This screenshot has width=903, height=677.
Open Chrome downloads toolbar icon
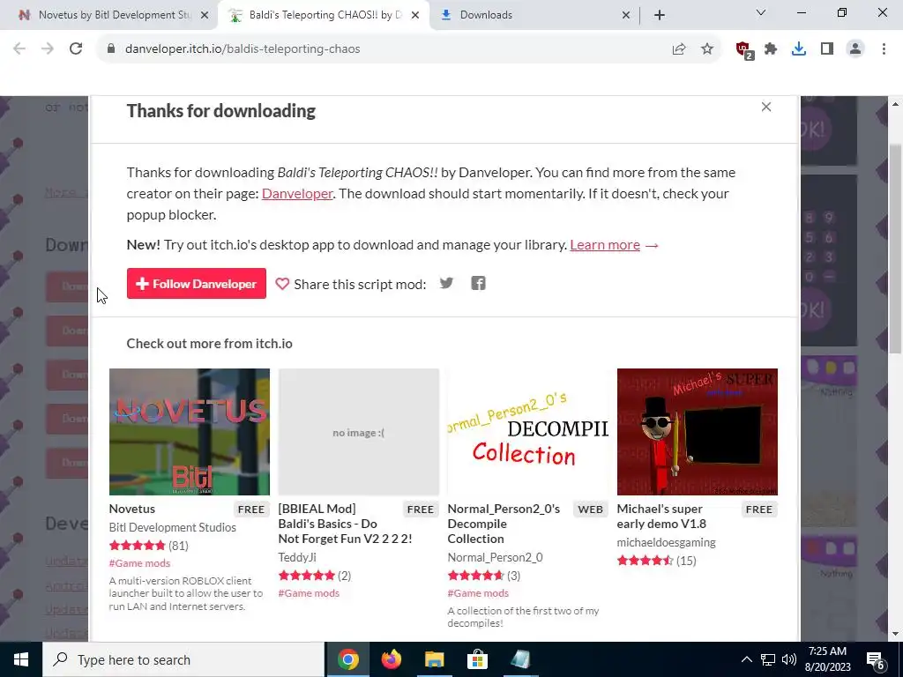tap(799, 49)
